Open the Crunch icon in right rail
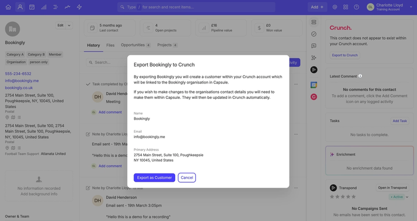Viewport: 417px width, 221px height. (314, 97)
